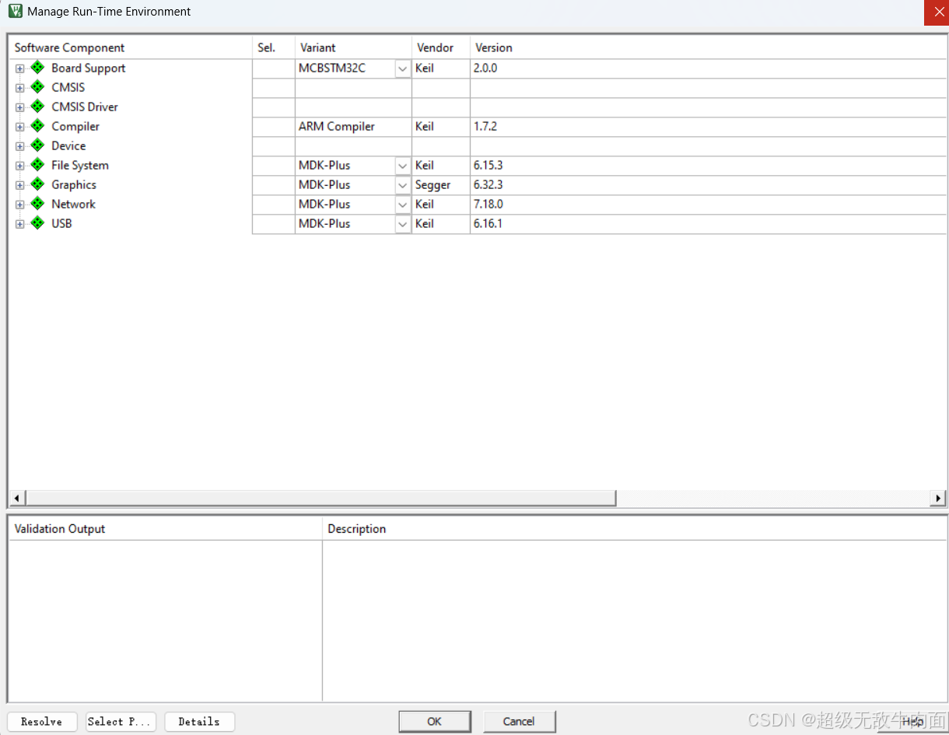The image size is (949, 735).
Task: Click version 6.15.3 in File System row
Action: (489, 166)
